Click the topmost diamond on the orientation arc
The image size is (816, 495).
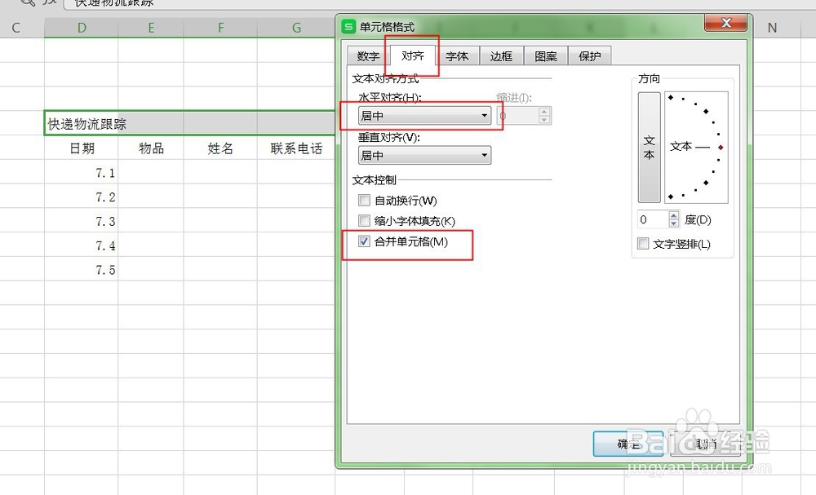pyautogui.click(x=671, y=98)
